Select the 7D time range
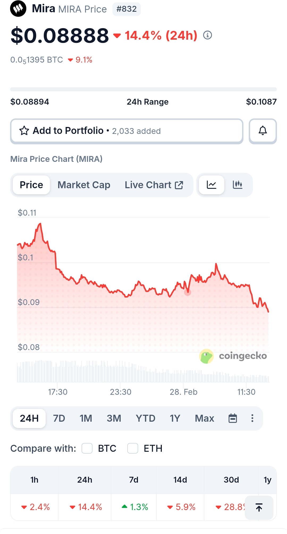This screenshot has height=534, width=287. point(59,418)
